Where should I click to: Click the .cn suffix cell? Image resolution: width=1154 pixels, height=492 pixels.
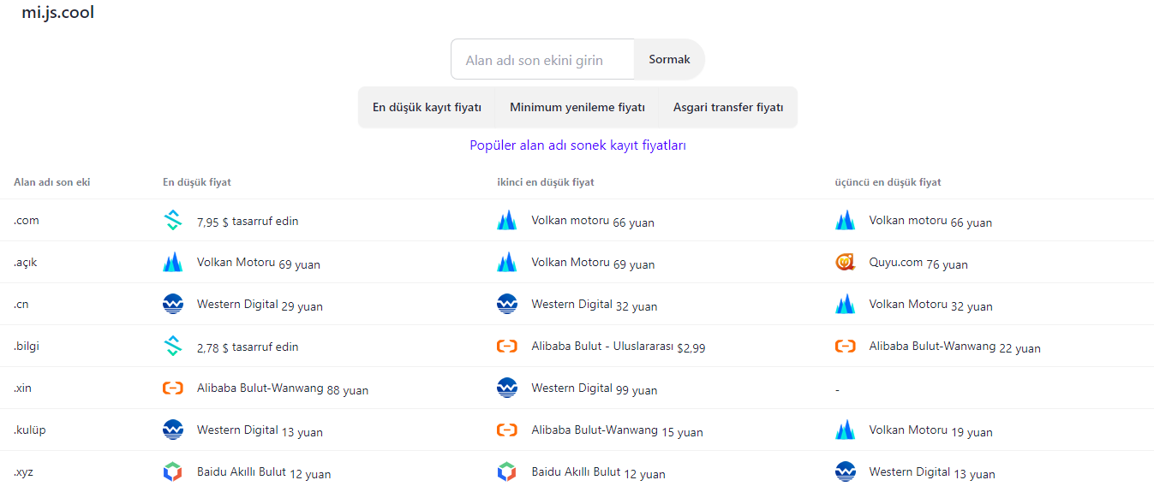click(x=21, y=305)
